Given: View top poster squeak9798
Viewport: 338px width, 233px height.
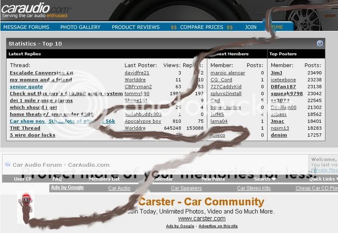Looking at the screenshot, I should pyautogui.click(x=287, y=93).
